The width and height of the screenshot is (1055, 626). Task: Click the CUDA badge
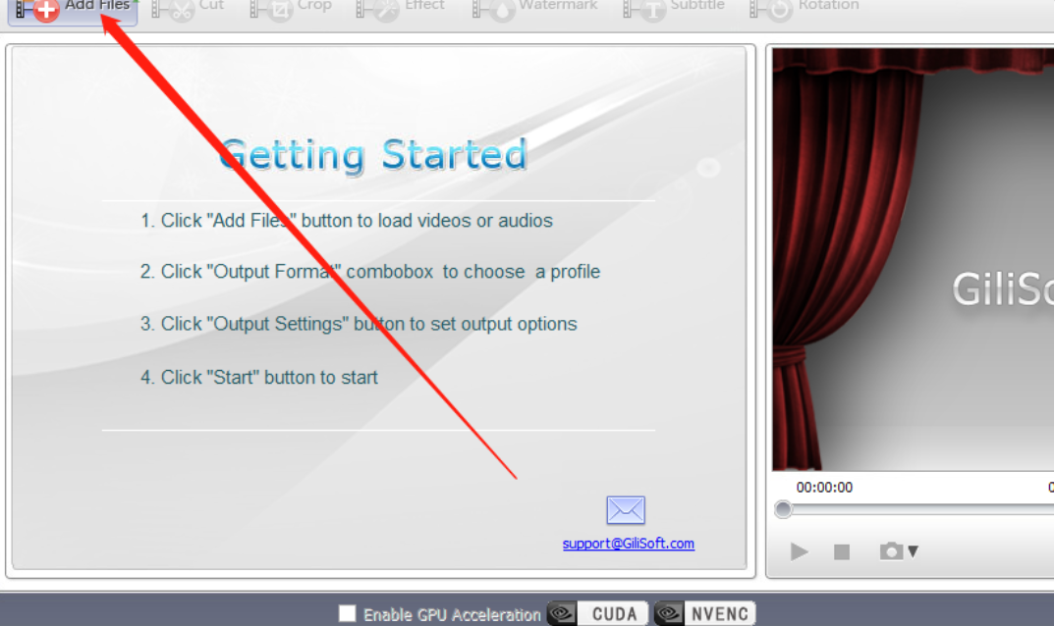(597, 613)
